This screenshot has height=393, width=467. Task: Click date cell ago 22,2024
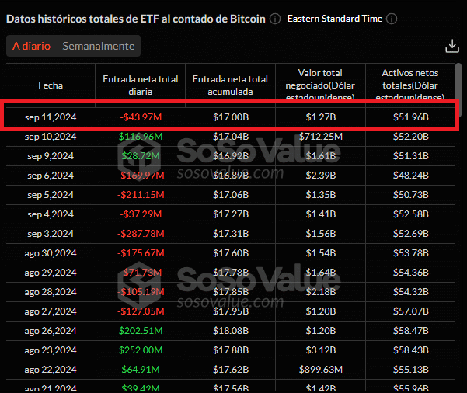click(x=51, y=370)
